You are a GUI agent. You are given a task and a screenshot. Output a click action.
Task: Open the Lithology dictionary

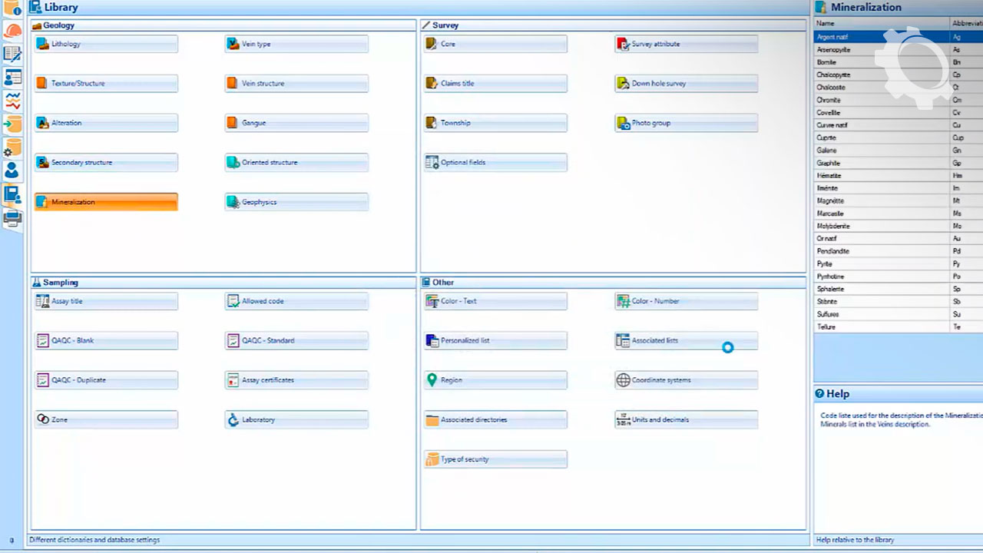106,45
